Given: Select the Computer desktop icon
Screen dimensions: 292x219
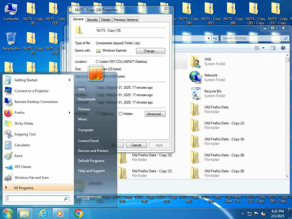Looking at the screenshot, I should 11,11.
